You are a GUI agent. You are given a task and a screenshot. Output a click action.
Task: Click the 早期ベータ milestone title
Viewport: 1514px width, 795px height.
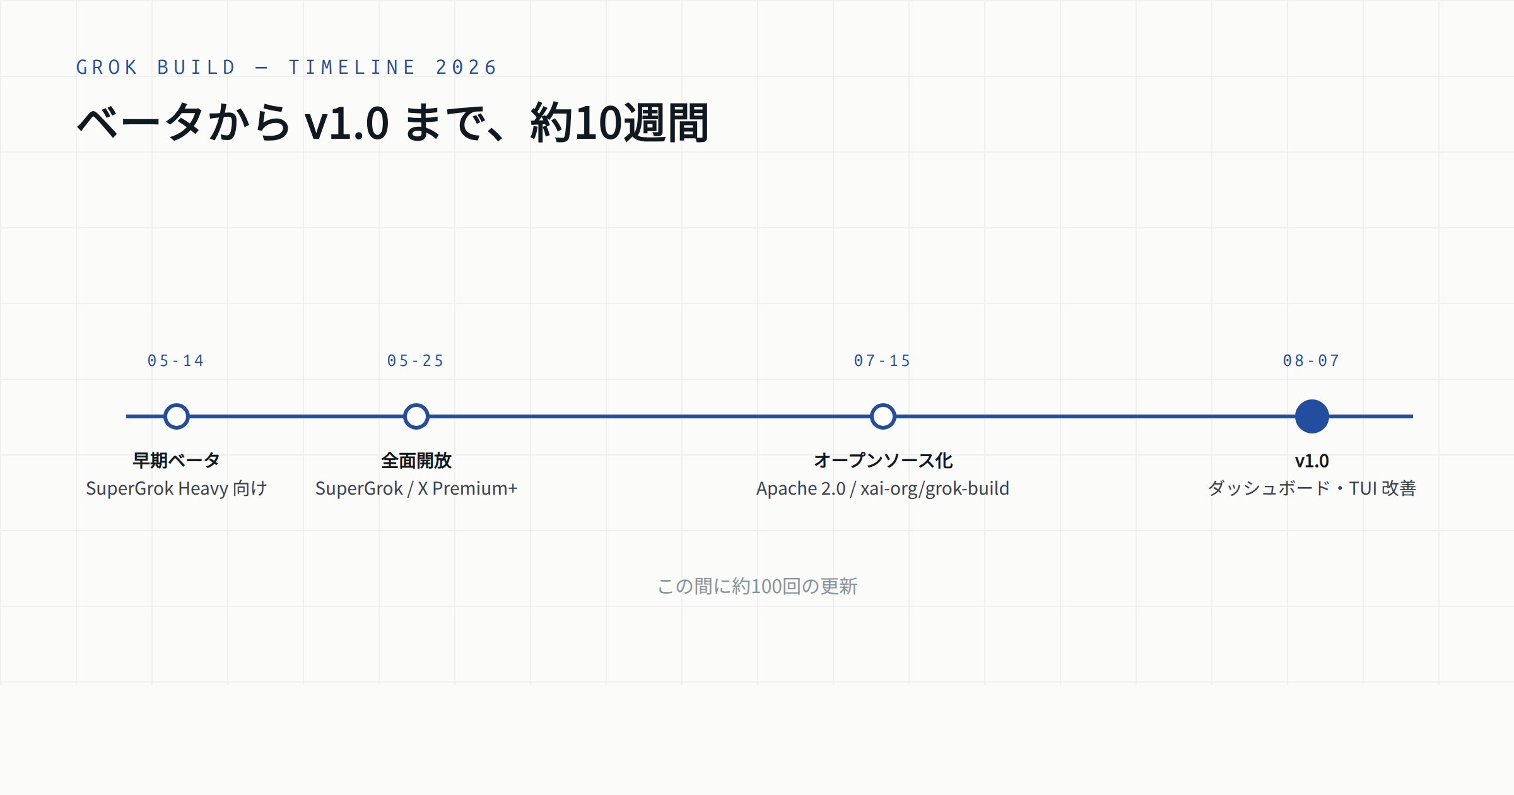pos(177,461)
